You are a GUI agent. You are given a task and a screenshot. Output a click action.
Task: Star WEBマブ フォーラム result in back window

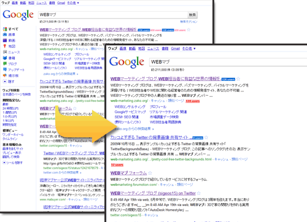75,109
